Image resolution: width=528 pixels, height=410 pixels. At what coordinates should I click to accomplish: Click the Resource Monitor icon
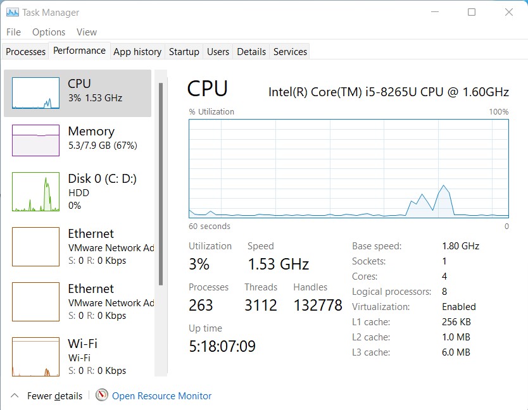pos(101,395)
